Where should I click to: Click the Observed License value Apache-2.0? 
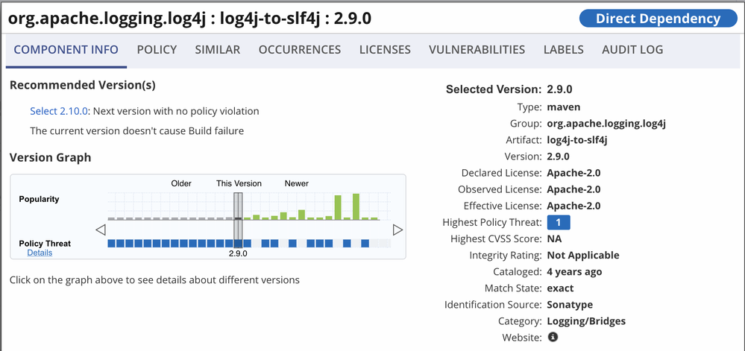click(574, 189)
